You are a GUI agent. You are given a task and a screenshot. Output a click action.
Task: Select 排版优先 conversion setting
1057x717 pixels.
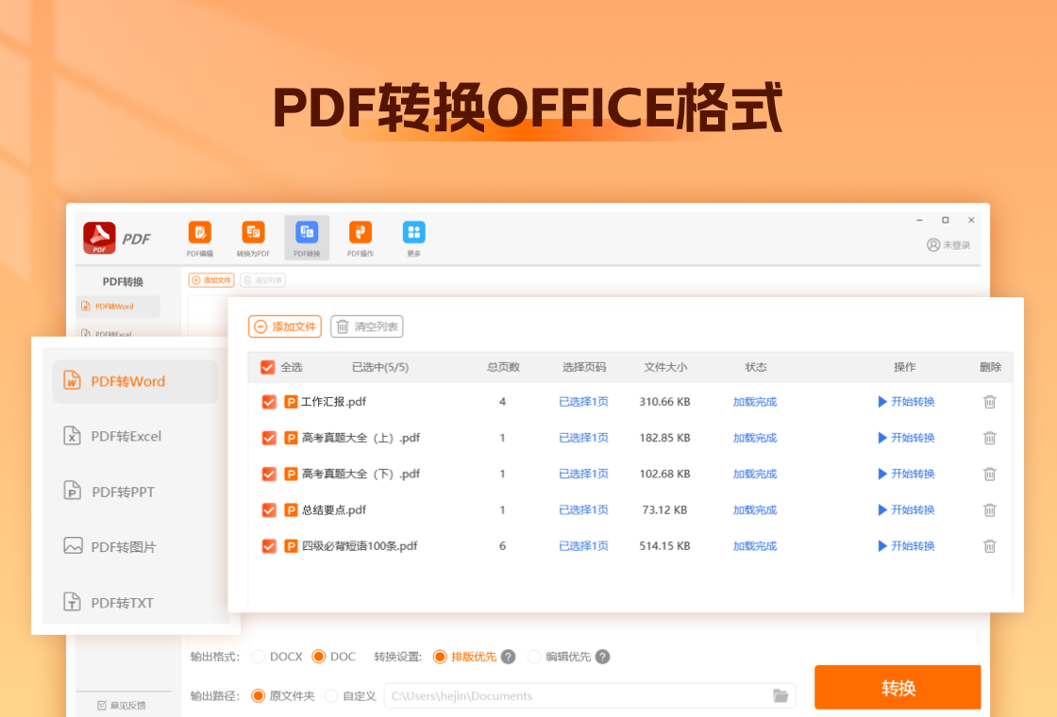440,657
